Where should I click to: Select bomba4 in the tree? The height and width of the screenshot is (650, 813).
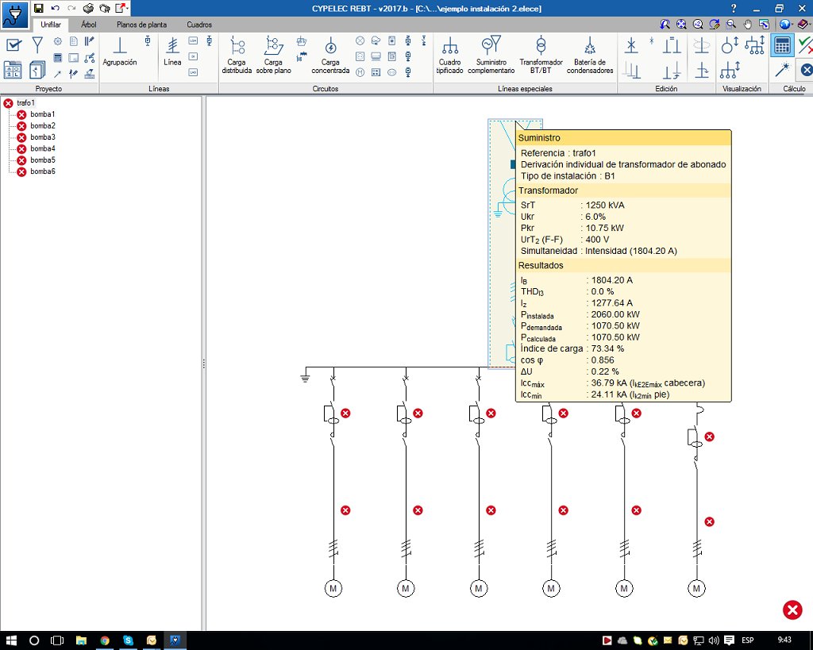tap(43, 148)
